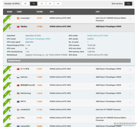Screen dimensions: 138x127
Task: Click the username hallowen
Action: [24, 77]
